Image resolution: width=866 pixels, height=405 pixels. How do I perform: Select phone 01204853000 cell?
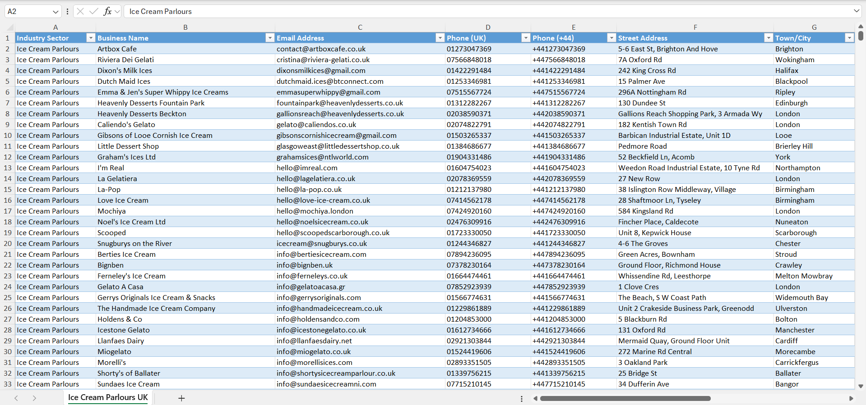coord(488,319)
